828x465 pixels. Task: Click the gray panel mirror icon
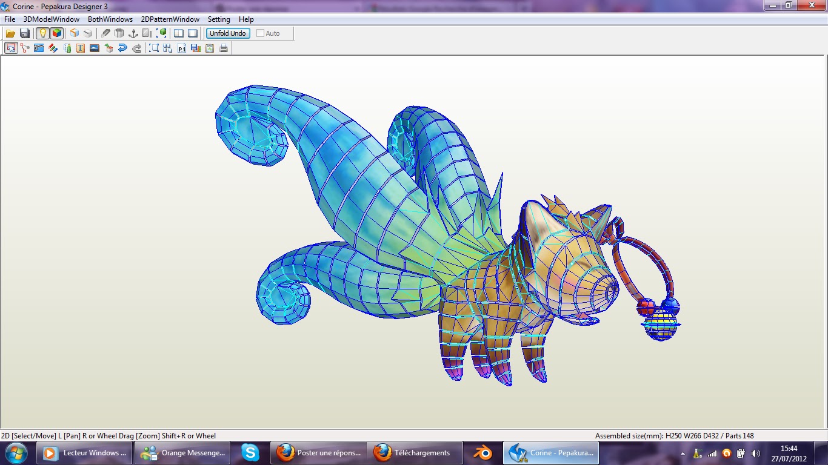click(147, 33)
